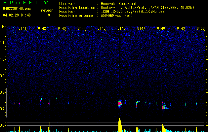The width and height of the screenshot is (208, 132).
Task: Click the 'Receiving Location' field label
Action: tap(77, 8)
